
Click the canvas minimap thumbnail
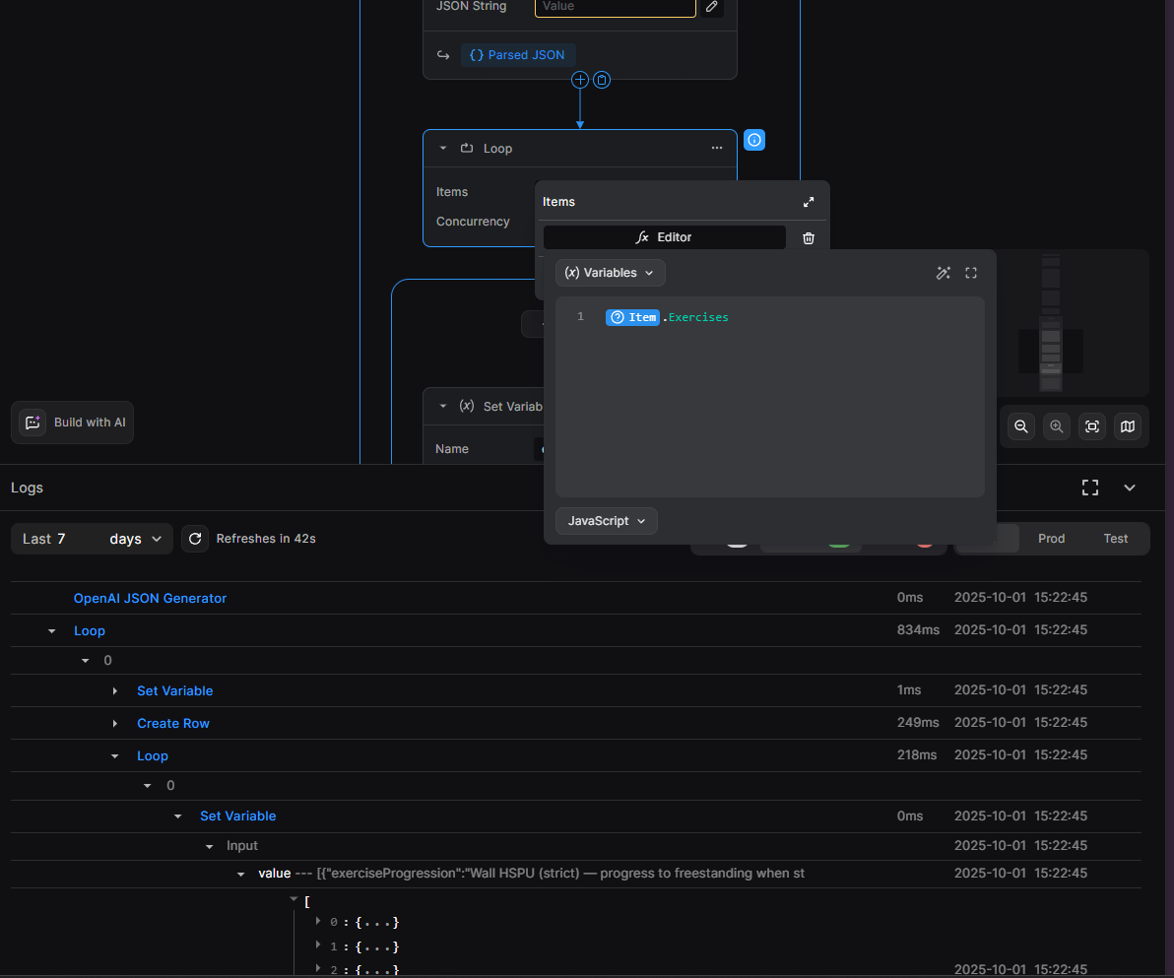(x=1051, y=323)
